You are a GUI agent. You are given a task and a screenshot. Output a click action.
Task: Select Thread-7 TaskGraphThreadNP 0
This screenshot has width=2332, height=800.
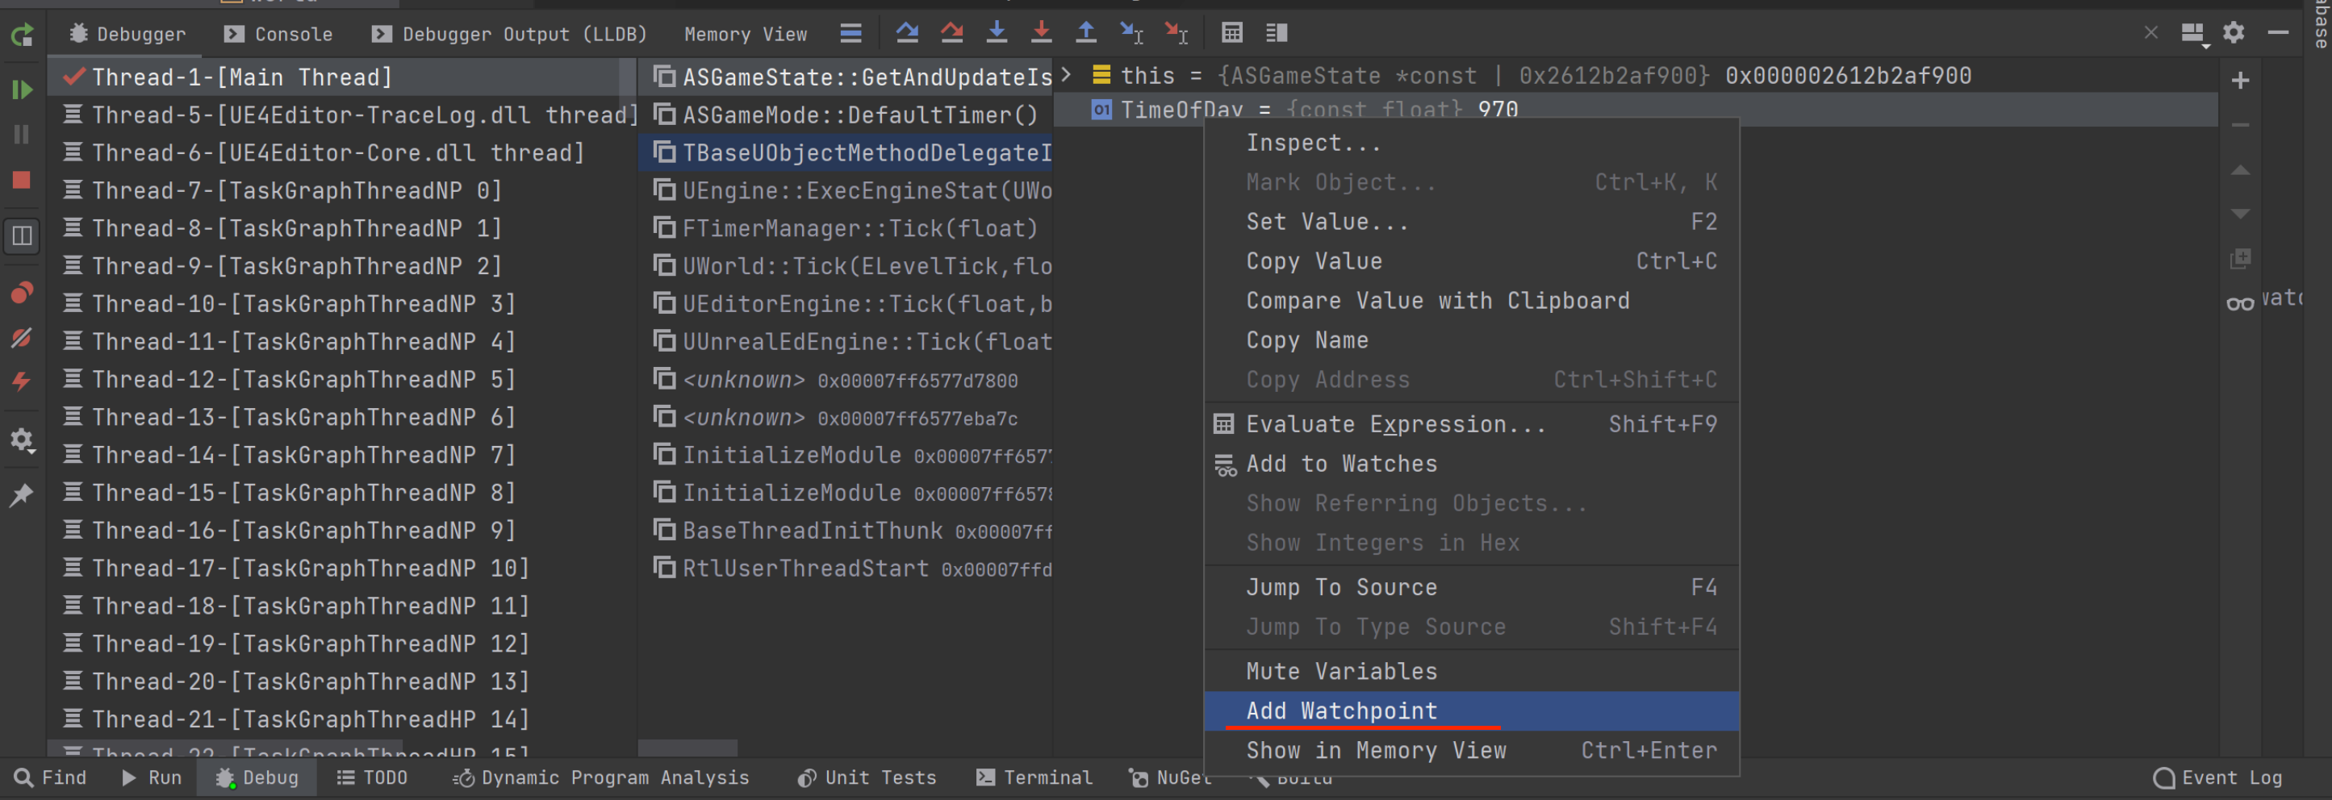[x=342, y=191]
